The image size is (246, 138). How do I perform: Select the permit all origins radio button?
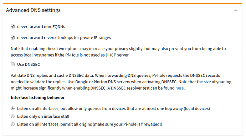pyautogui.click(x=13, y=124)
